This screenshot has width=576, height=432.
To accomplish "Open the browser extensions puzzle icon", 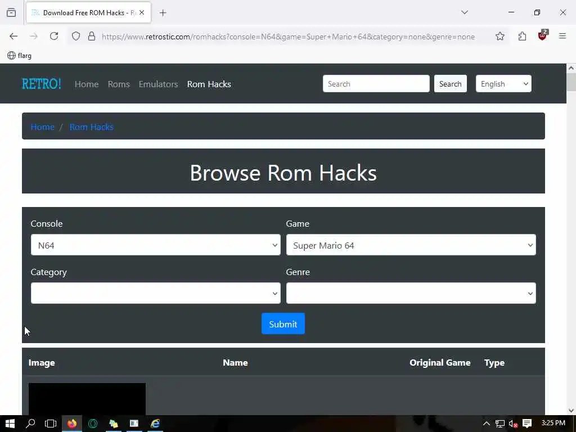I will point(522,36).
